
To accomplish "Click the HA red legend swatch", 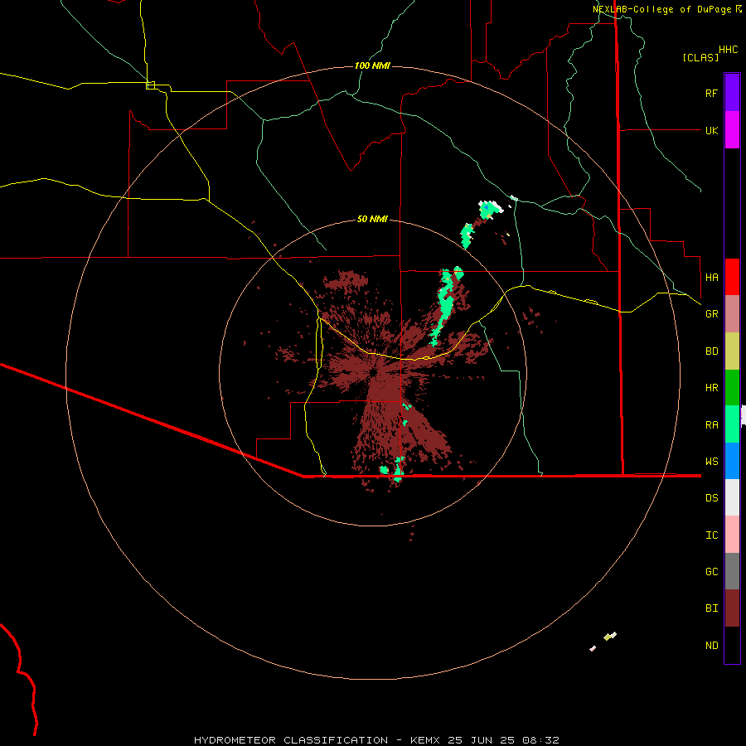I will tap(732, 277).
